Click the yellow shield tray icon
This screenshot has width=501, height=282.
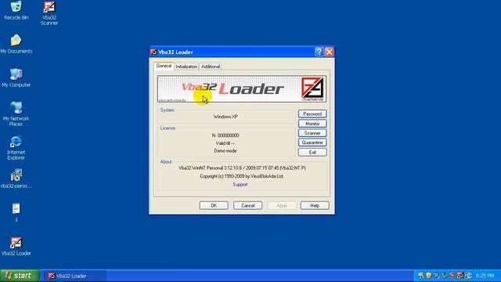428,275
